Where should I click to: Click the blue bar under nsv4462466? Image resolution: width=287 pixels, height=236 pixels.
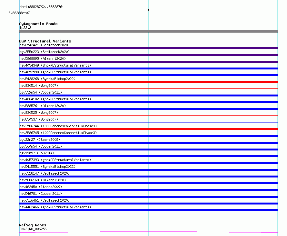(x=148, y=210)
